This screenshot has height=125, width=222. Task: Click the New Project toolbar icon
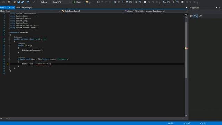click(x=9, y=2)
